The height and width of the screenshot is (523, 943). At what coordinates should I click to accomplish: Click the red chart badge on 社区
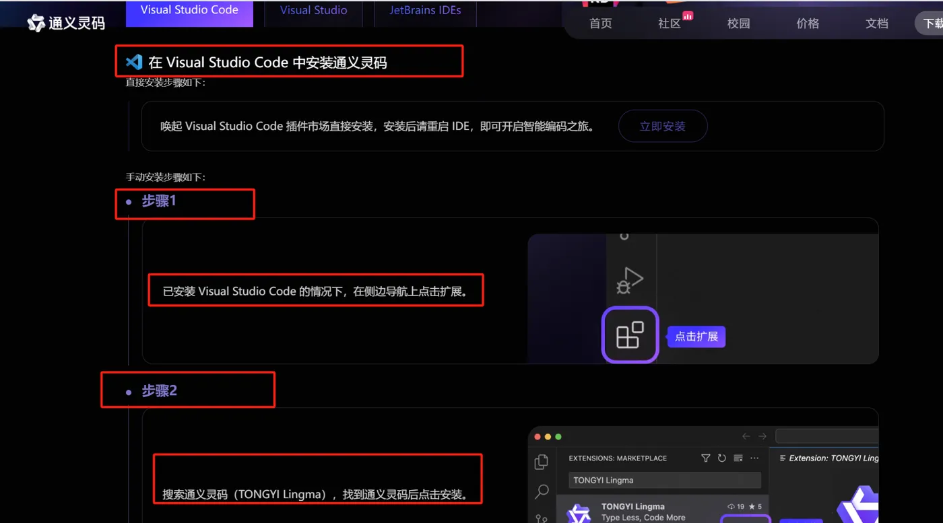[x=688, y=15]
